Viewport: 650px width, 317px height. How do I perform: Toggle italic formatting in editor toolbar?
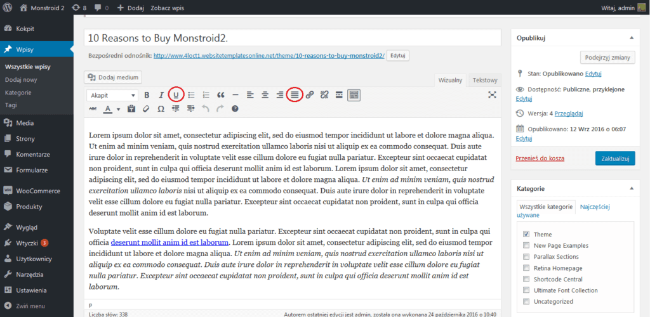pyautogui.click(x=161, y=95)
